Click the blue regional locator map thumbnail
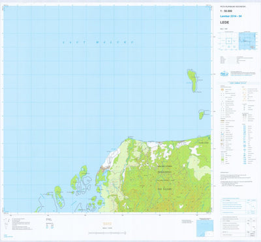This screenshot has width=261, height=242. coord(248,41)
